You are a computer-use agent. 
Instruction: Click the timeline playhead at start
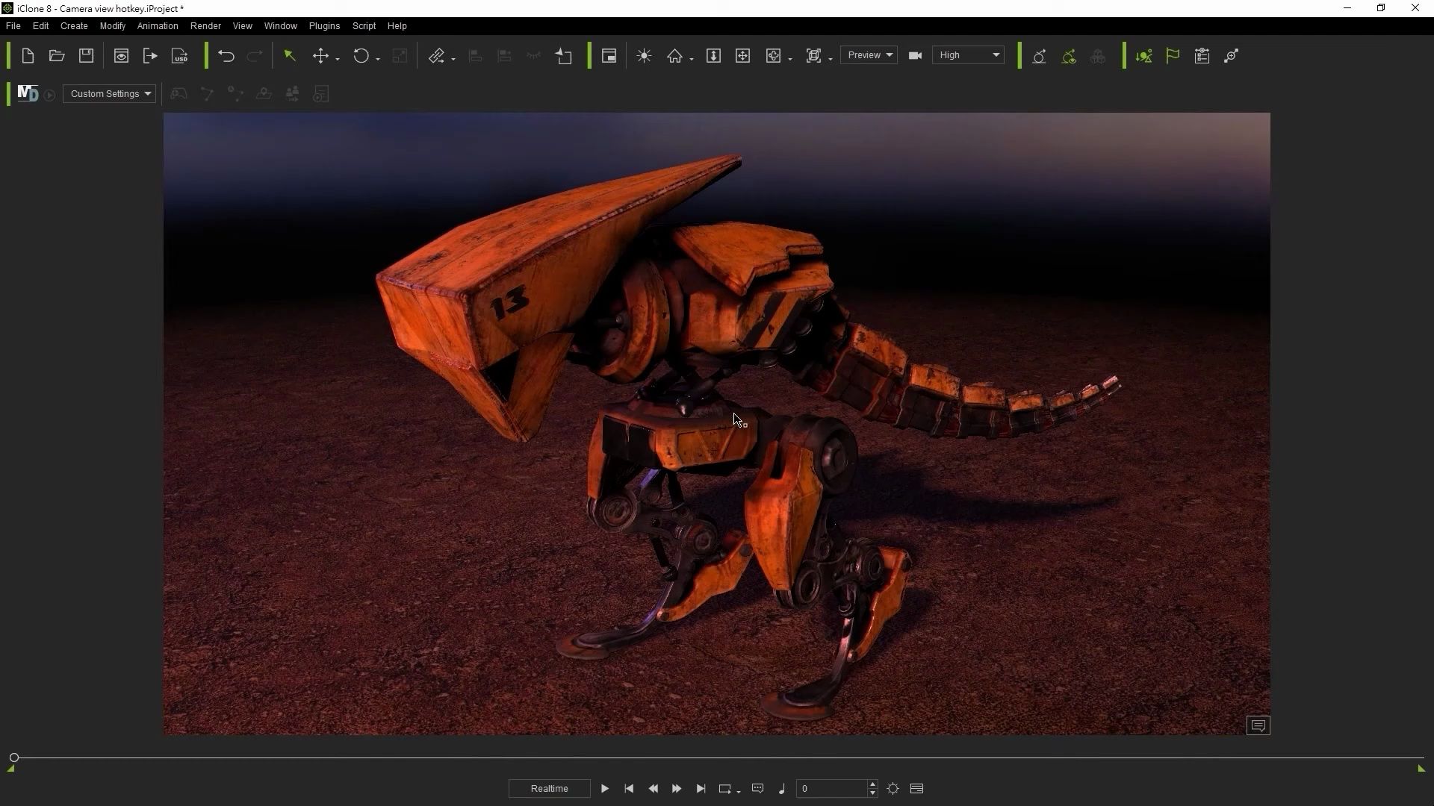coord(14,757)
